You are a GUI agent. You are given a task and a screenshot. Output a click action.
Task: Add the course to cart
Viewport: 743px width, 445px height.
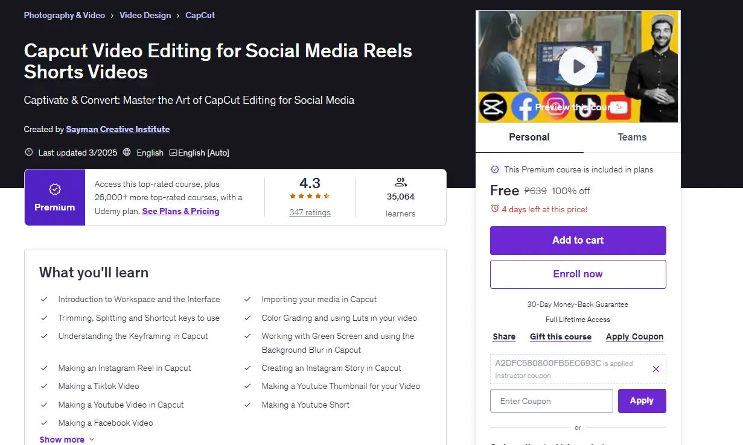point(578,240)
